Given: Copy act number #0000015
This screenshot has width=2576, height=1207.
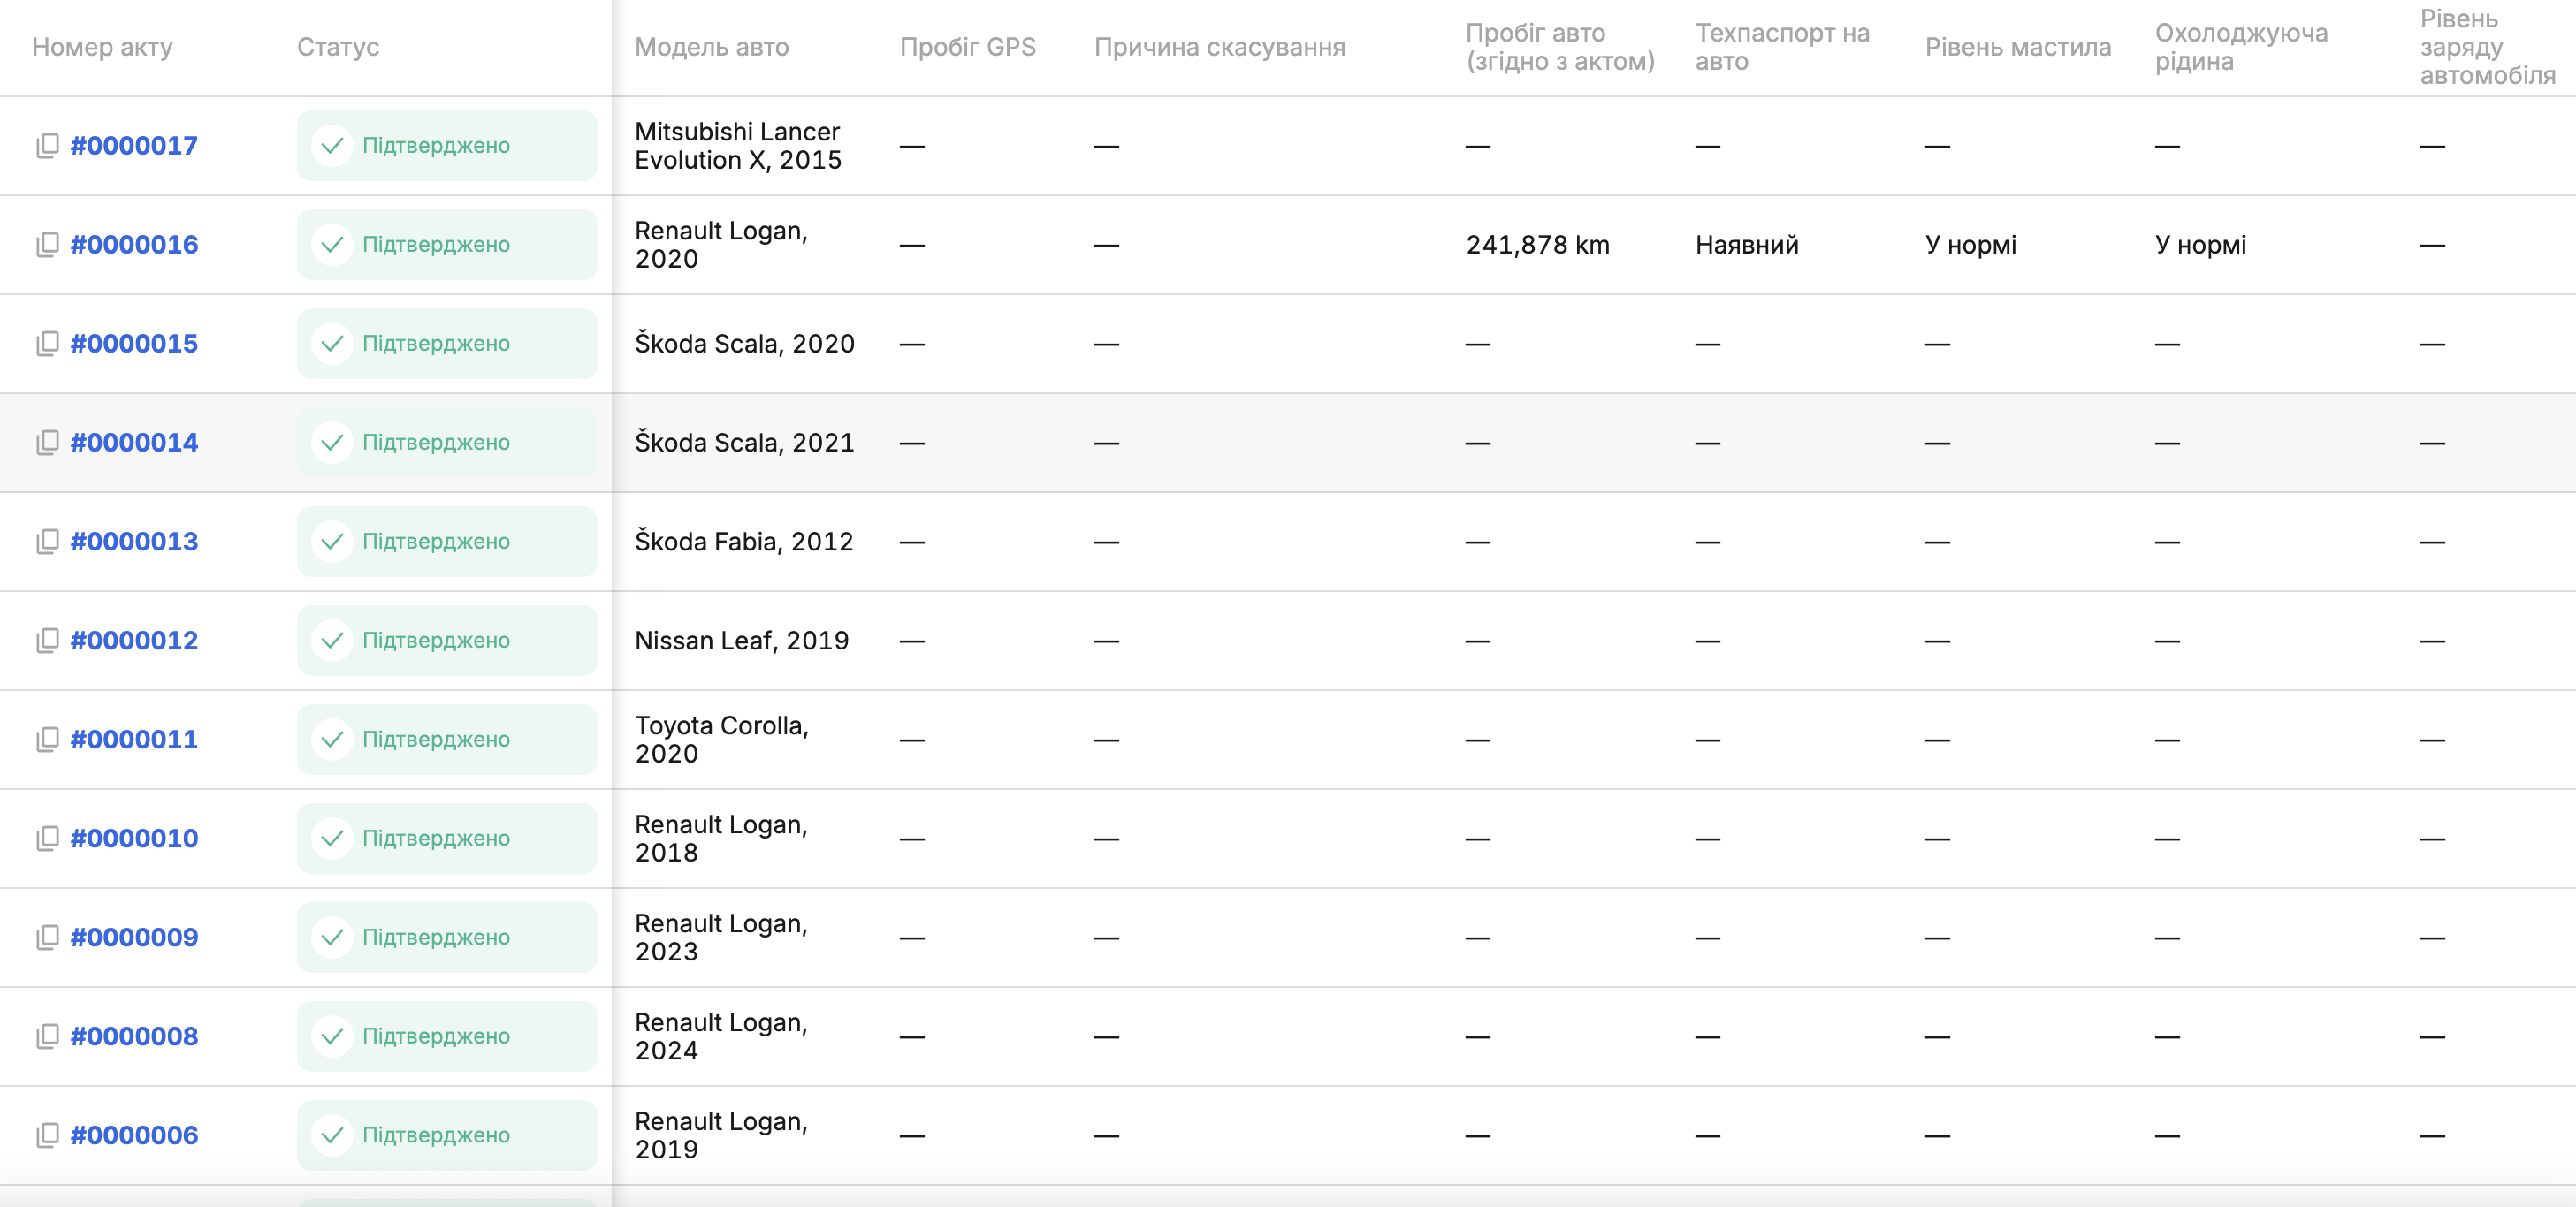Looking at the screenshot, I should click(47, 344).
